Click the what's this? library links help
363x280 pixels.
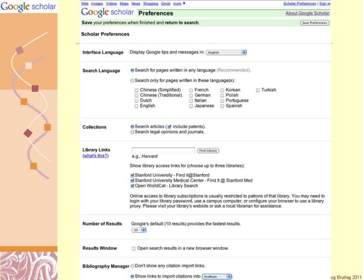pyautogui.click(x=96, y=156)
